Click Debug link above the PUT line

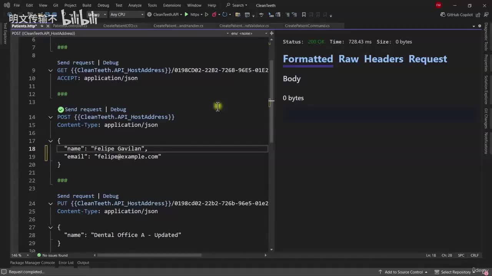pyautogui.click(x=111, y=196)
